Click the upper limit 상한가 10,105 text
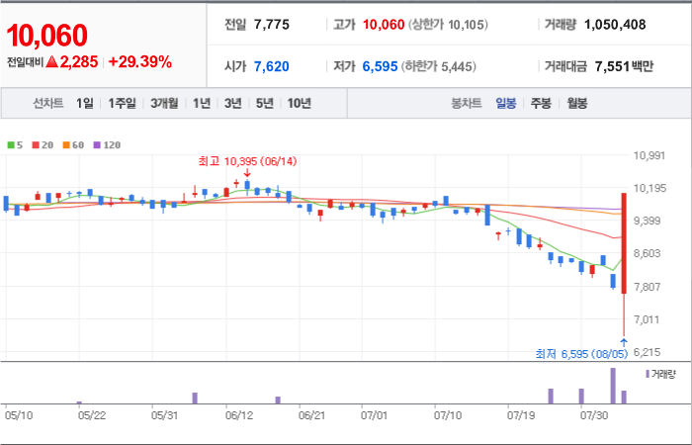This screenshot has width=692, height=445. click(x=448, y=25)
